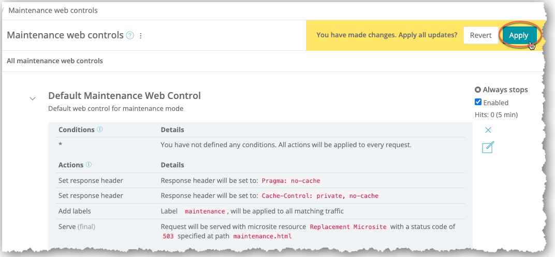Click the Hits: 0 (5 min) counter
This screenshot has height=257, width=555.
[x=496, y=115]
